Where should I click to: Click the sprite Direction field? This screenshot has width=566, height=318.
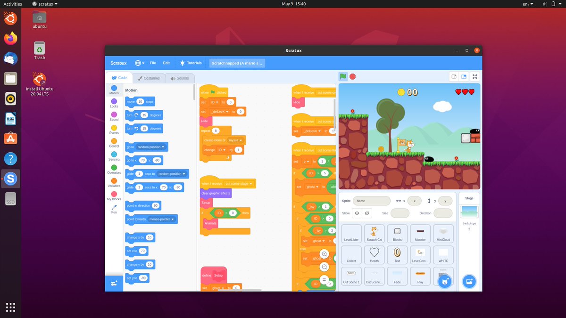[x=442, y=213]
